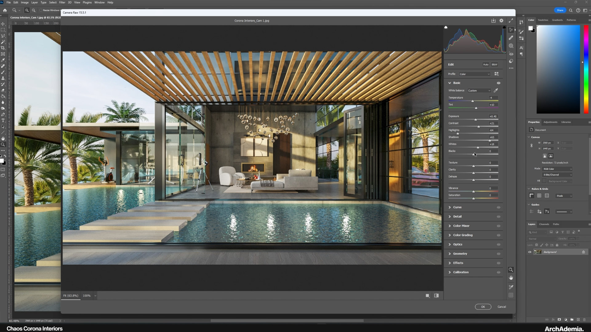Switch to the Swatches tab
The width and height of the screenshot is (591, 332).
point(543,20)
